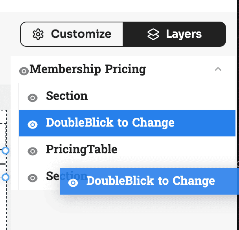Toggle eye icon on highlighted DoubleBlick layer

pos(33,125)
